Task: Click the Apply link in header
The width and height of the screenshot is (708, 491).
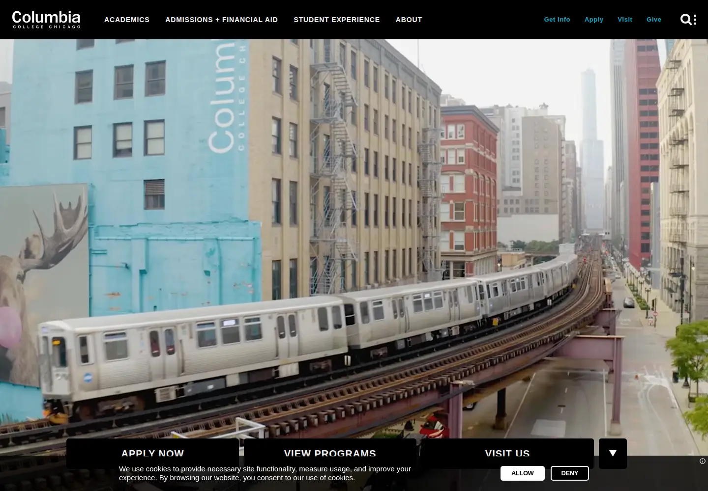Action: tap(594, 20)
